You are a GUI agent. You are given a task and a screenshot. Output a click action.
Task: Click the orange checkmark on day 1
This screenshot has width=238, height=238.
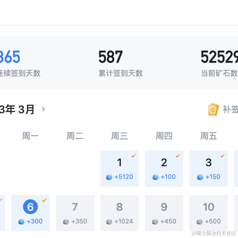[133, 156]
